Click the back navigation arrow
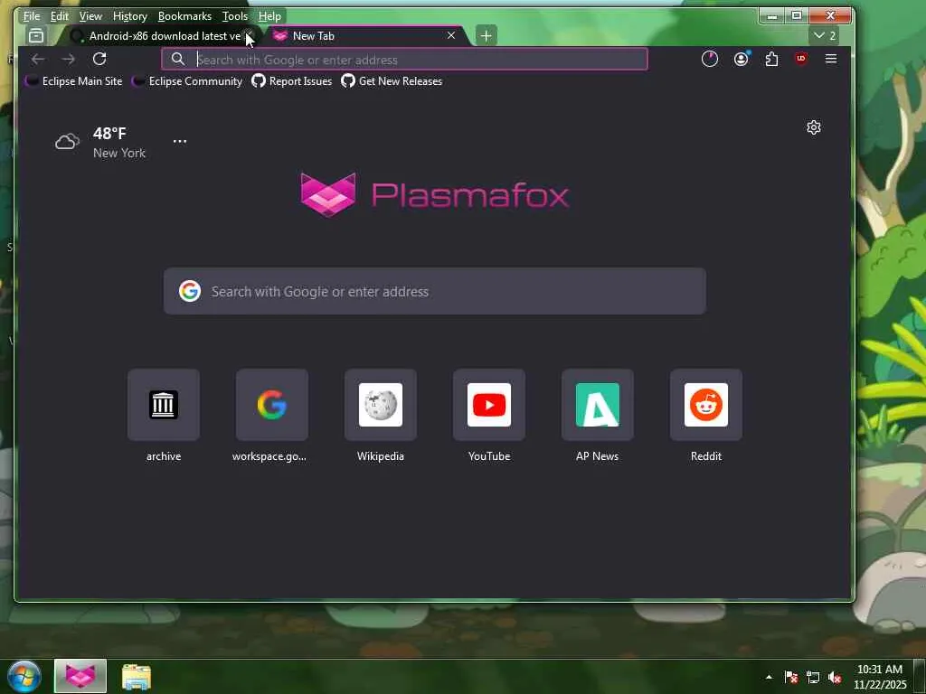Viewport: 926px width, 694px height. (38, 59)
